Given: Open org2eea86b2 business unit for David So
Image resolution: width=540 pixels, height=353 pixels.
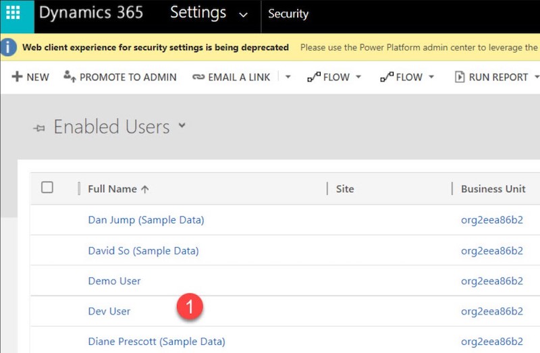Looking at the screenshot, I should pos(492,250).
